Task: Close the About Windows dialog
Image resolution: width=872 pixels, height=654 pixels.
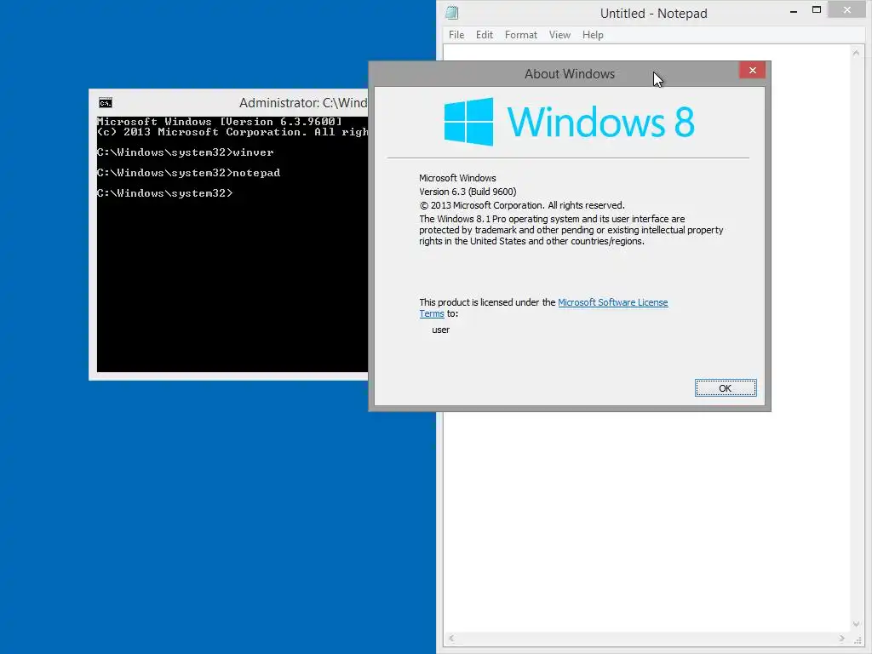Action: [x=753, y=70]
